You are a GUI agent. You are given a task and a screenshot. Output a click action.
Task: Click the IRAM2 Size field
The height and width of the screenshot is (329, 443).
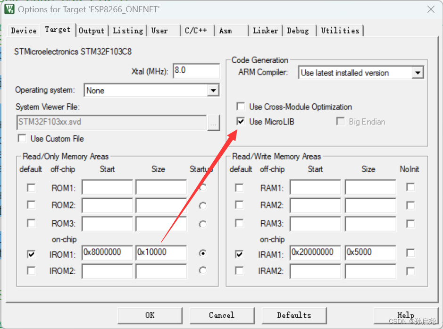click(x=370, y=271)
